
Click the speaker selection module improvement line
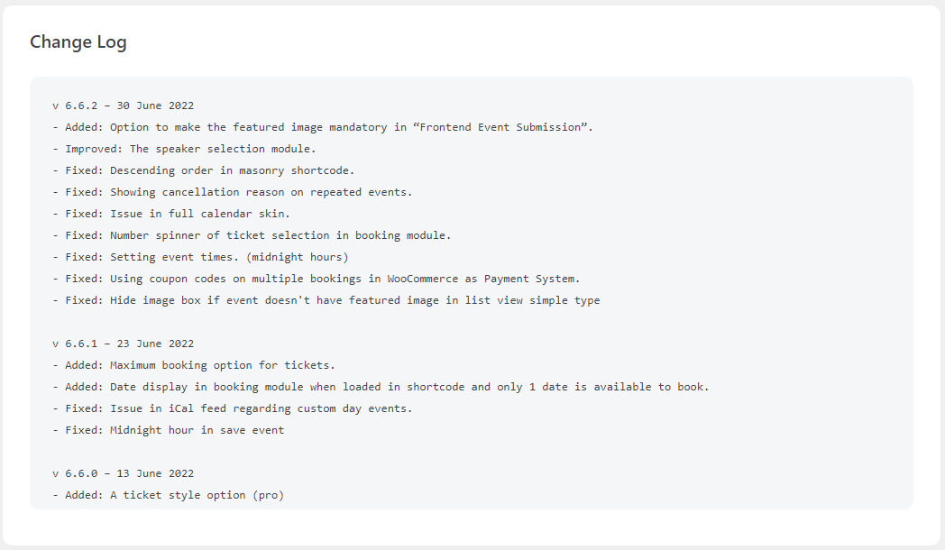tap(185, 149)
